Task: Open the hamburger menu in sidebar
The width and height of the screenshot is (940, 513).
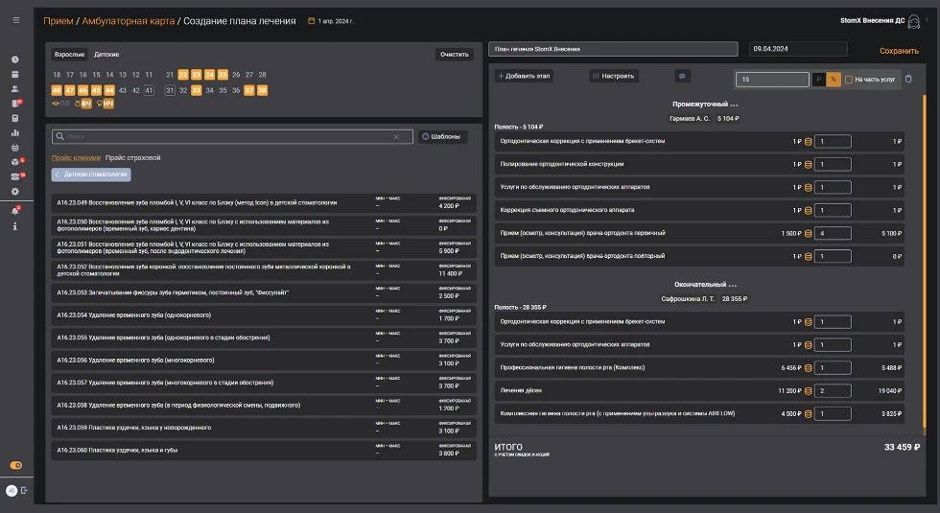Action: pos(15,19)
